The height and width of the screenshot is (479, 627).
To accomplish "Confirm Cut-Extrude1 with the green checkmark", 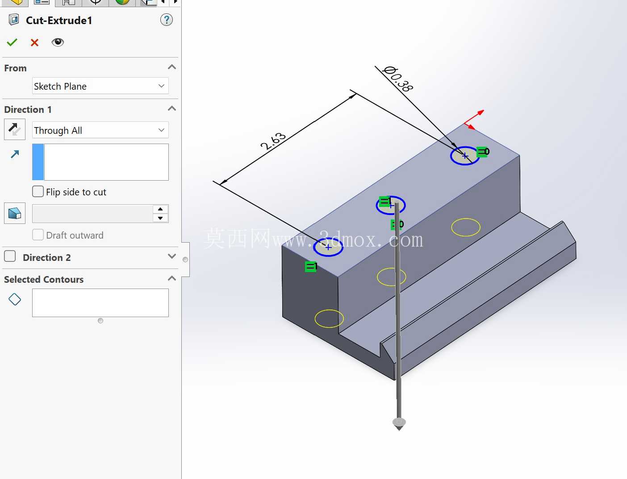I will click(x=12, y=42).
